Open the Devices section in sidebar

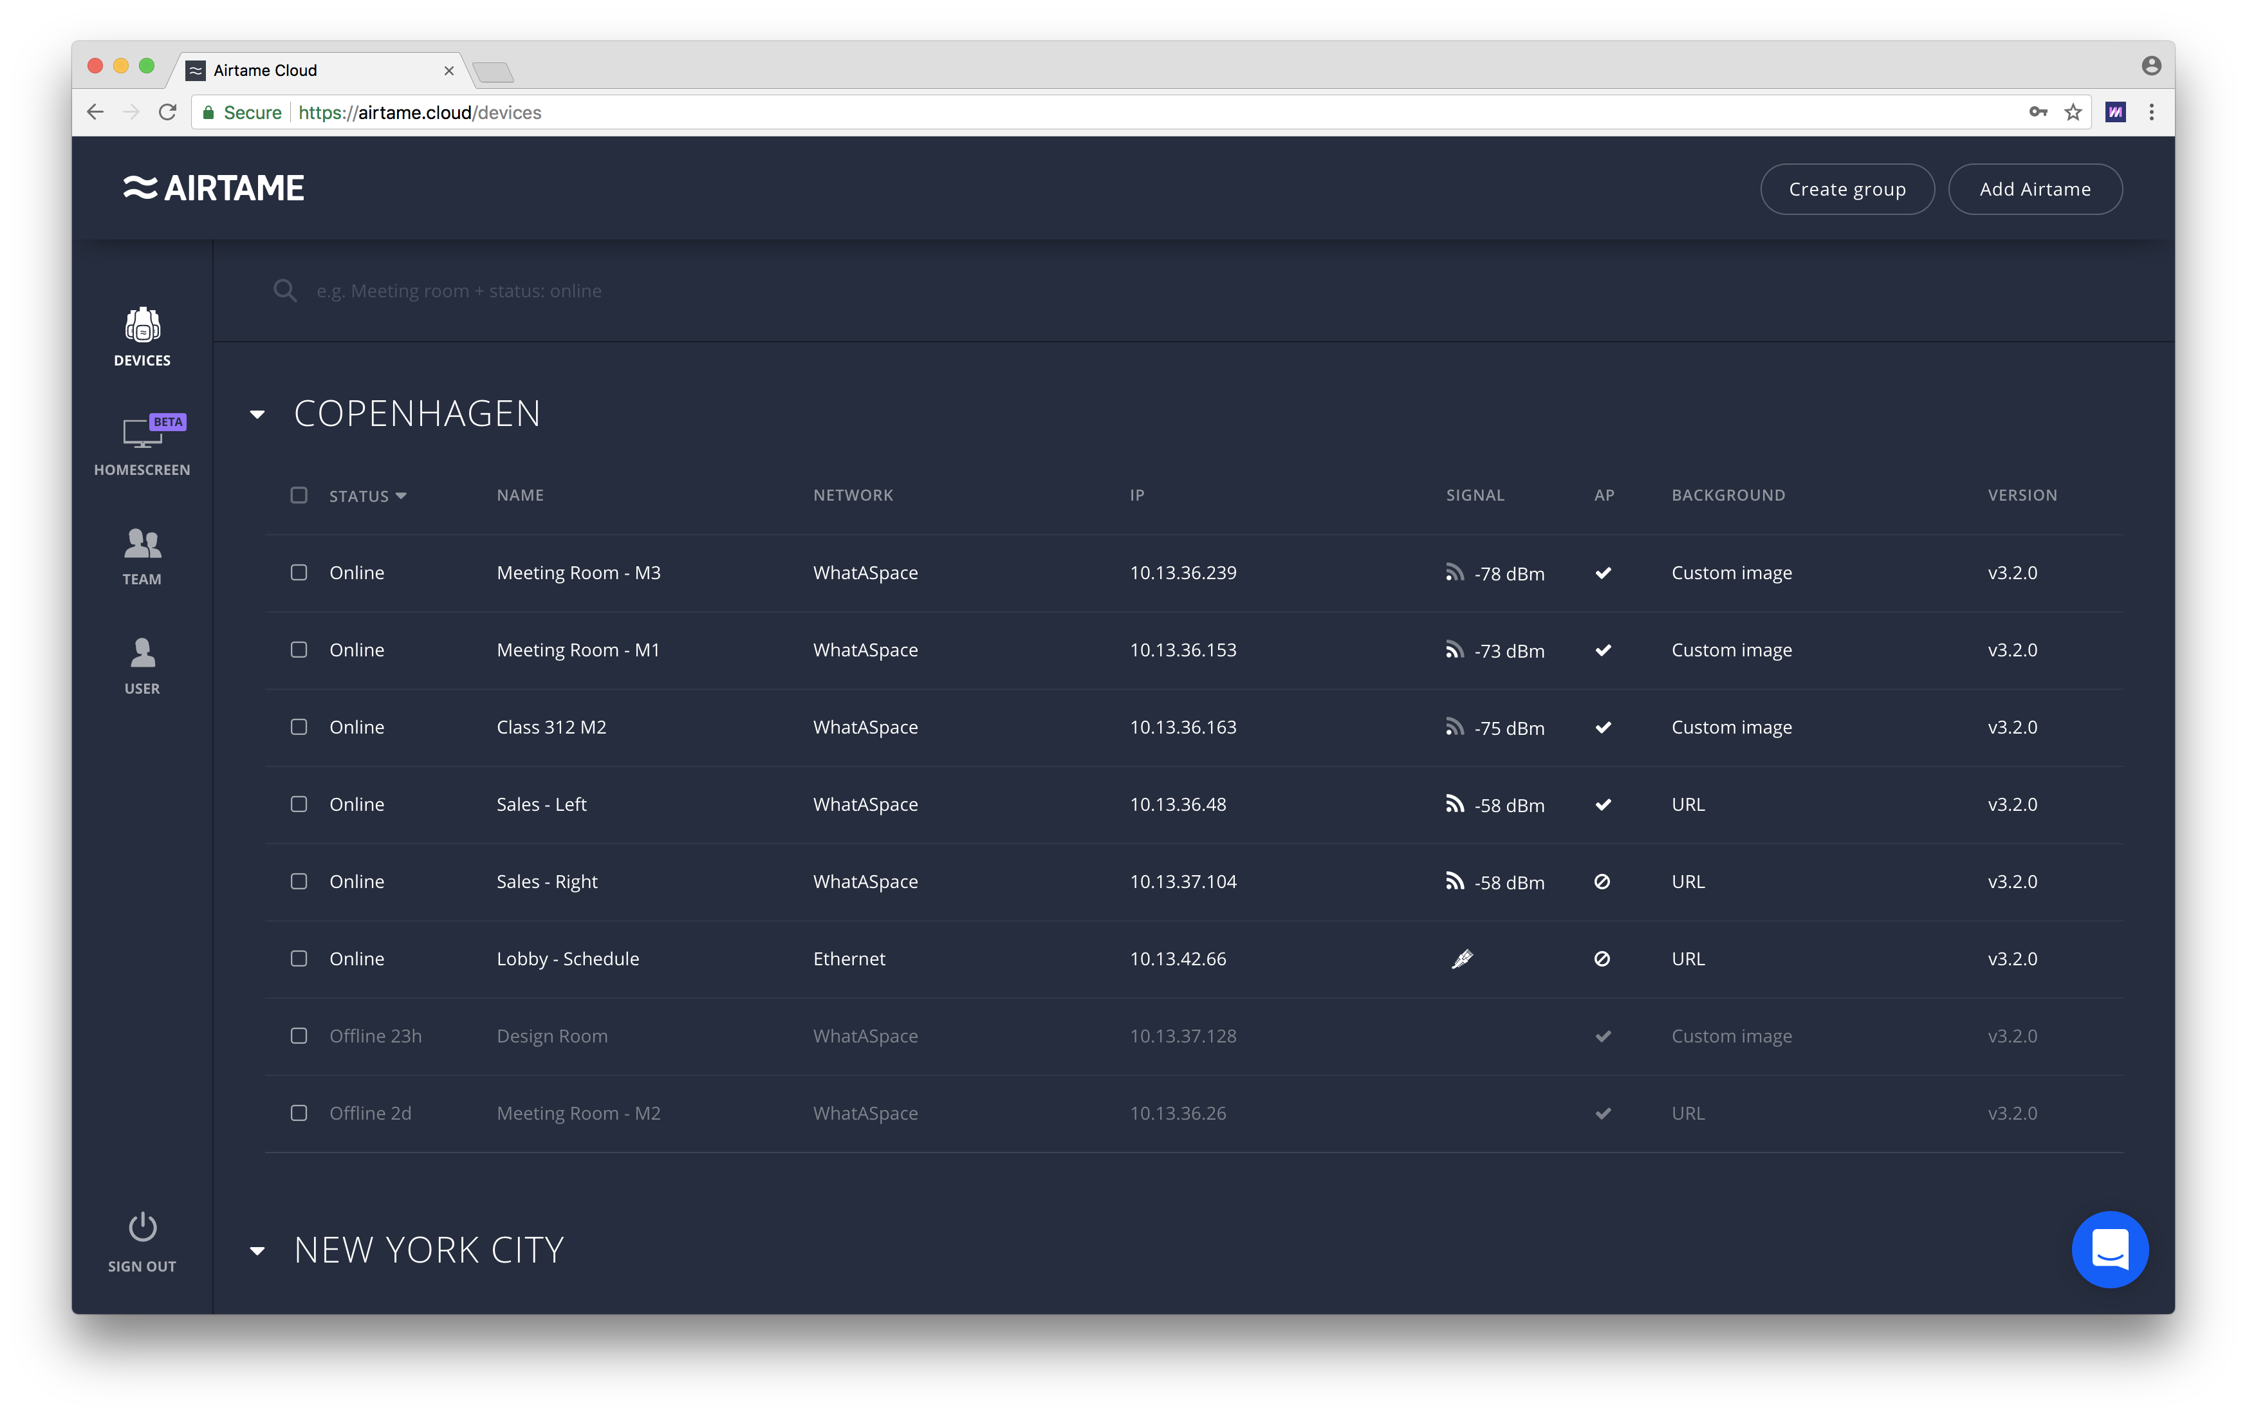pyautogui.click(x=142, y=337)
